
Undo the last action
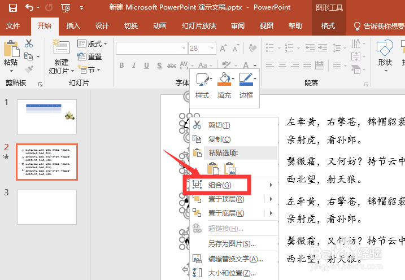29,8
